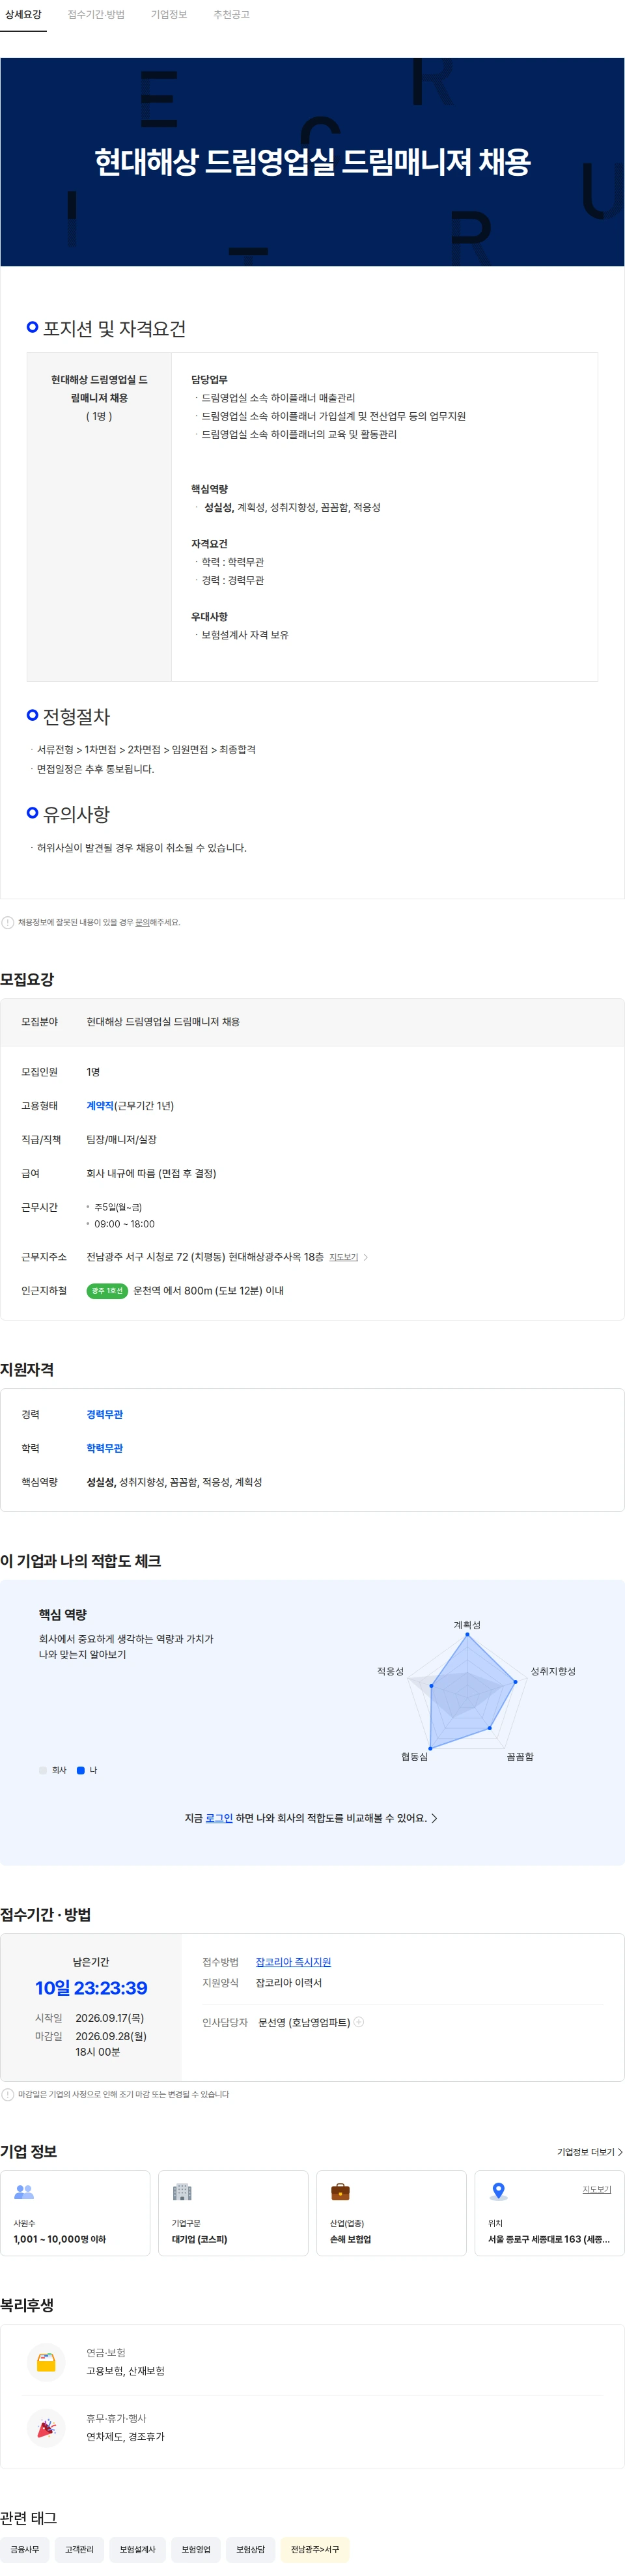Select the 금융사무 tag

25,2549
